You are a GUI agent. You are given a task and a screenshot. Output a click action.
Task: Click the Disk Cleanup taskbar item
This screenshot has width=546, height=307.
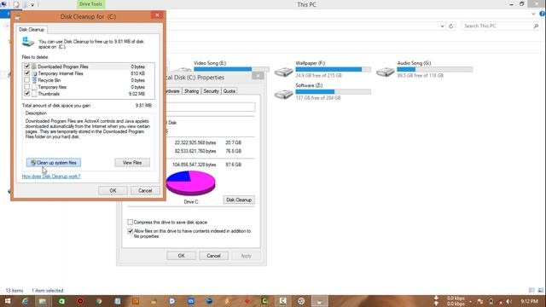319,301
